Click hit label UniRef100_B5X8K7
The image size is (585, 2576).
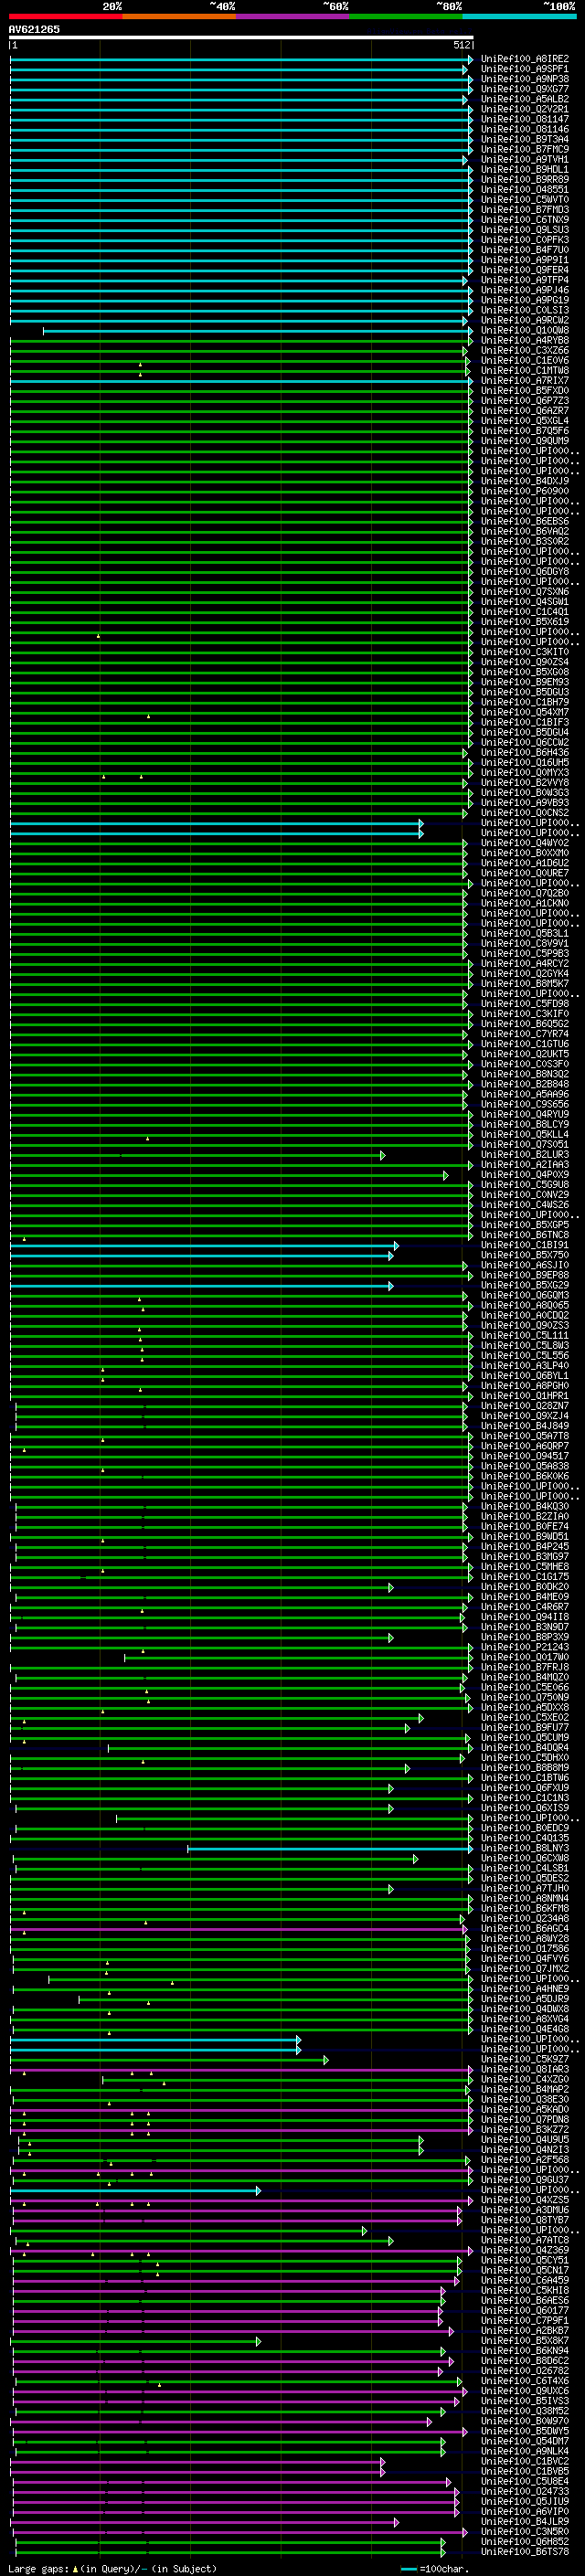tap(525, 2340)
